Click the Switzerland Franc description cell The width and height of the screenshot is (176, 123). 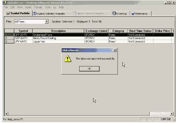tap(58, 35)
